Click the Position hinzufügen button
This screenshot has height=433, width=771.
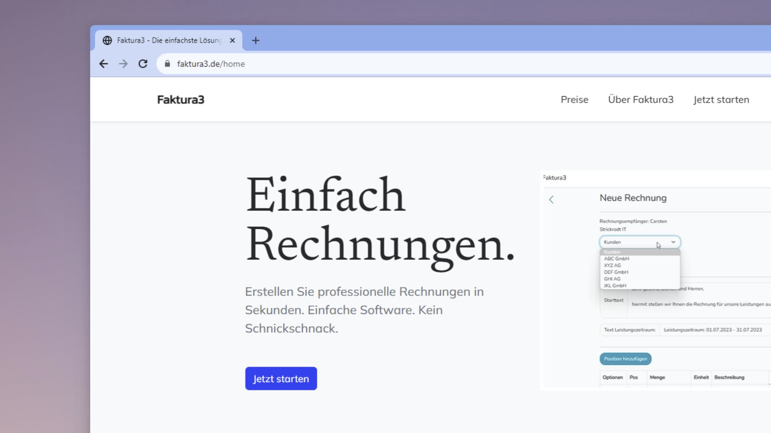626,359
